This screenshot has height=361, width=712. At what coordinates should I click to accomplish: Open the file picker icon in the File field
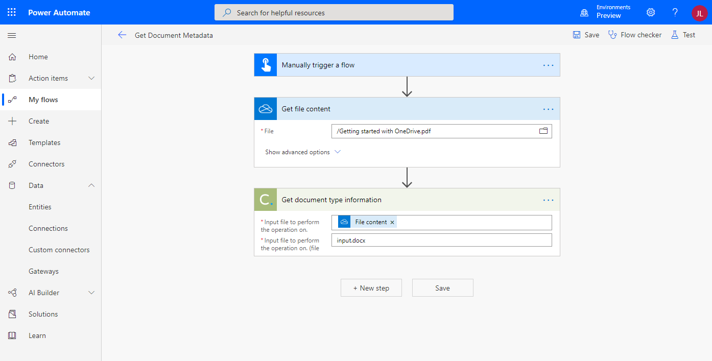click(543, 131)
